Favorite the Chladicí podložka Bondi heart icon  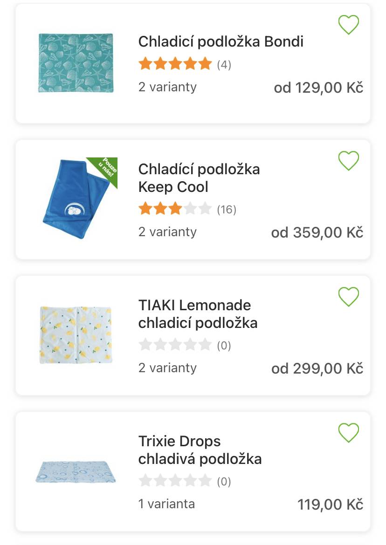pyautogui.click(x=348, y=25)
